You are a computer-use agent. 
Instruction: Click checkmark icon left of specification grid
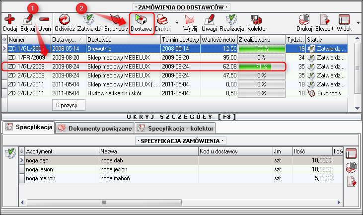point(10,153)
